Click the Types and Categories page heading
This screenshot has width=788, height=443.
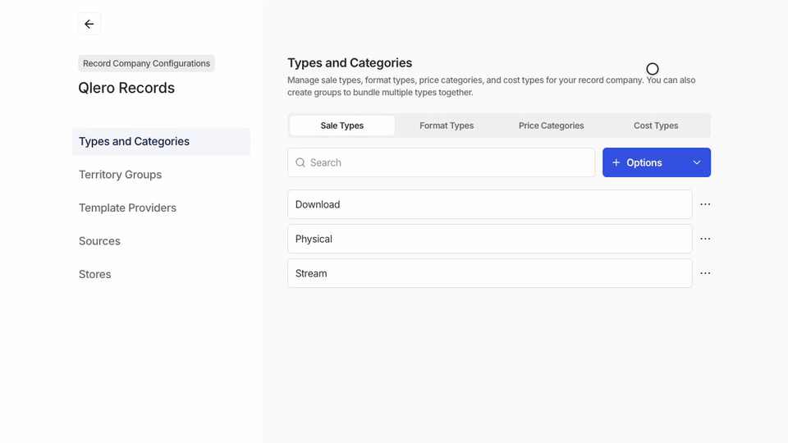(350, 63)
